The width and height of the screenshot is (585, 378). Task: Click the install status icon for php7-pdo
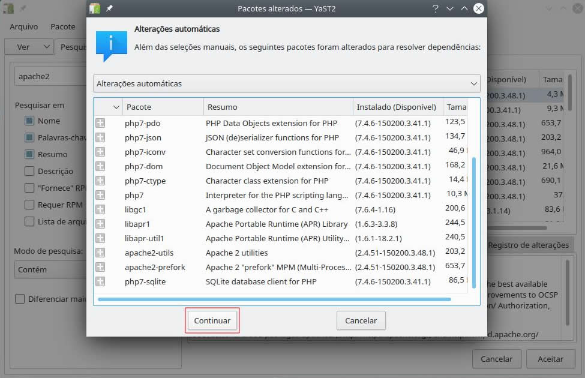pyautogui.click(x=100, y=123)
